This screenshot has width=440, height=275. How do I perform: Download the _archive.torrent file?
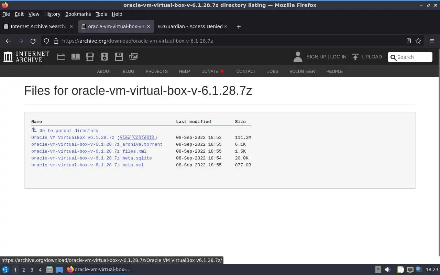[x=97, y=144]
